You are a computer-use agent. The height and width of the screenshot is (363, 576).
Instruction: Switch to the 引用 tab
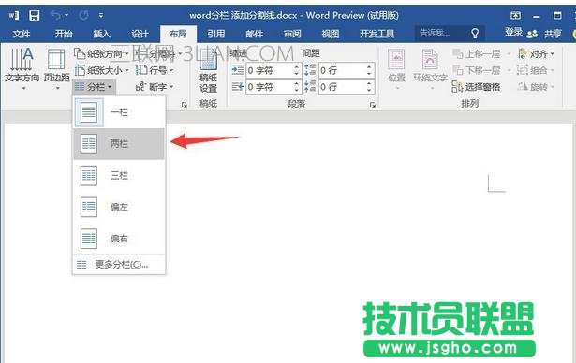coord(216,34)
